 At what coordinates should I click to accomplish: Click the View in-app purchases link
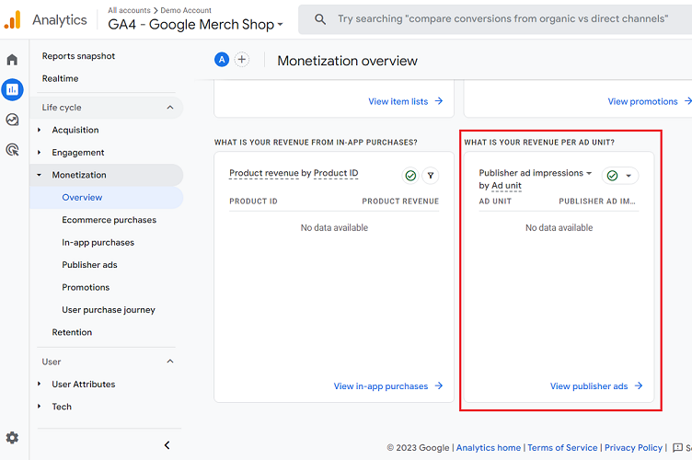(387, 386)
